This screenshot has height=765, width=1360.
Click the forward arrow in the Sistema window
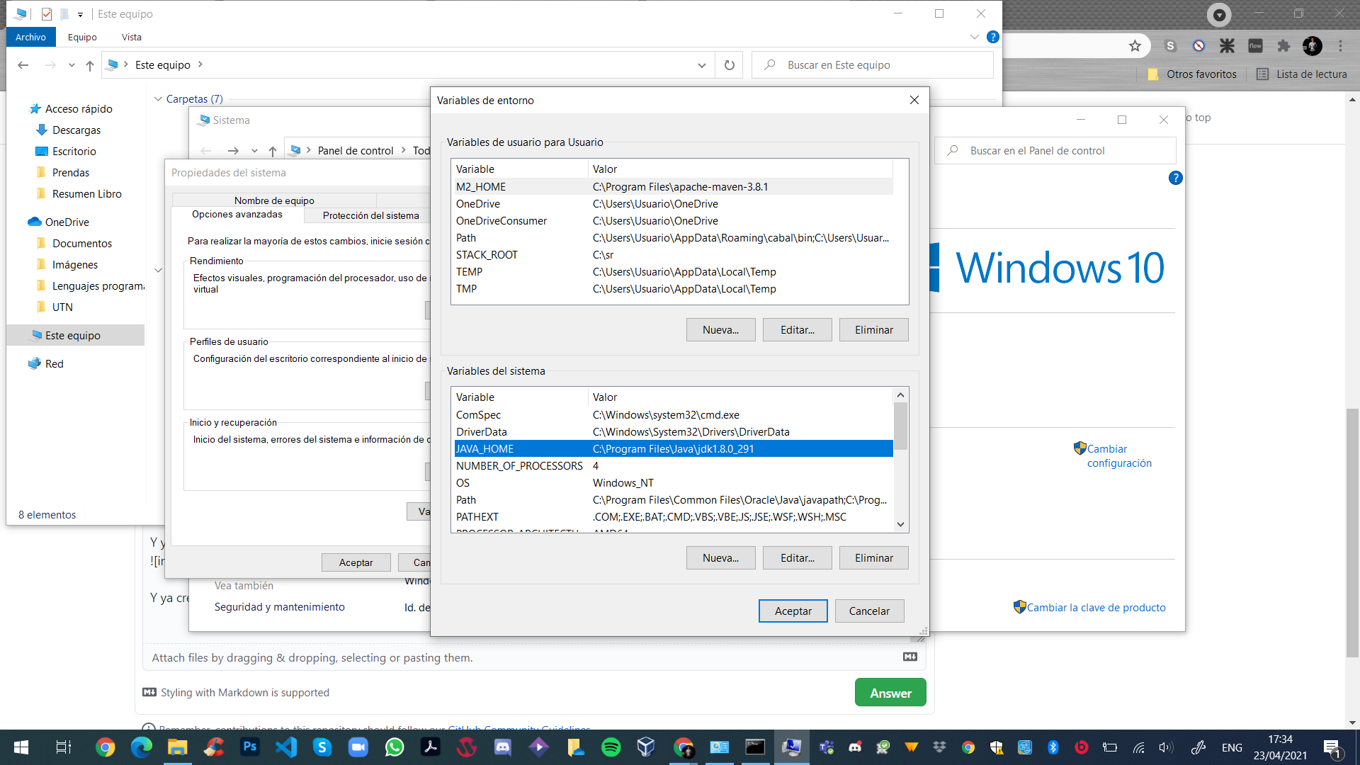233,151
